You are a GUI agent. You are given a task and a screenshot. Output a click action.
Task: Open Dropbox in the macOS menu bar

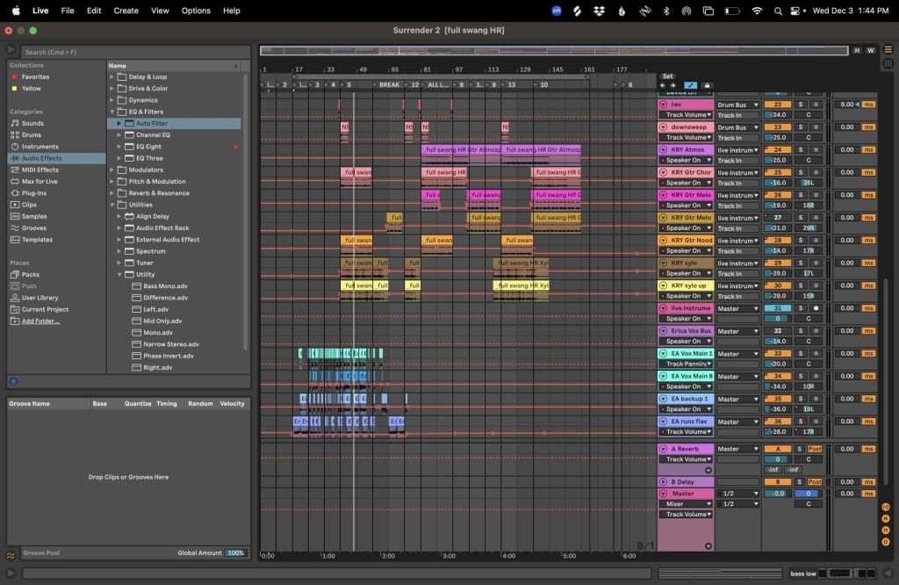tap(600, 11)
